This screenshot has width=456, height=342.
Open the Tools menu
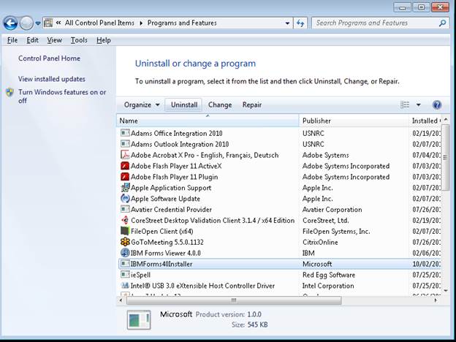(79, 40)
